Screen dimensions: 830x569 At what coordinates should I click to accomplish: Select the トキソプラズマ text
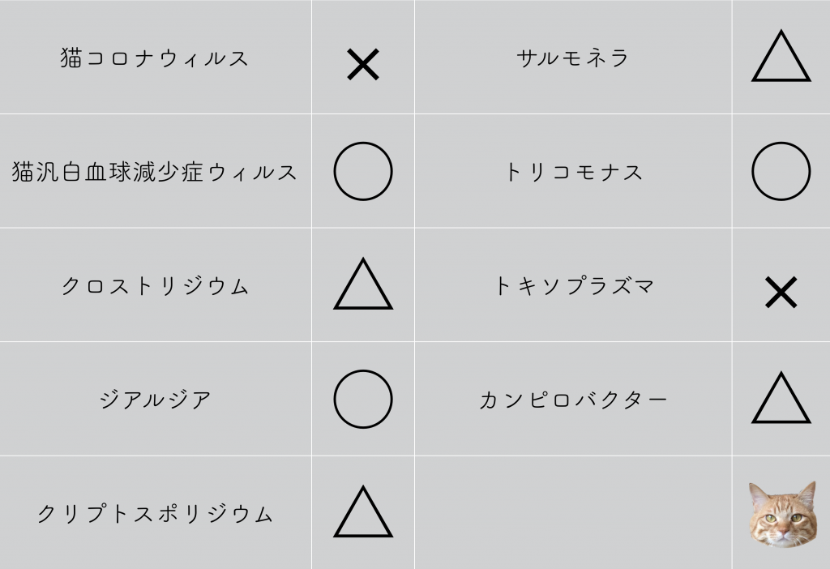coord(574,286)
